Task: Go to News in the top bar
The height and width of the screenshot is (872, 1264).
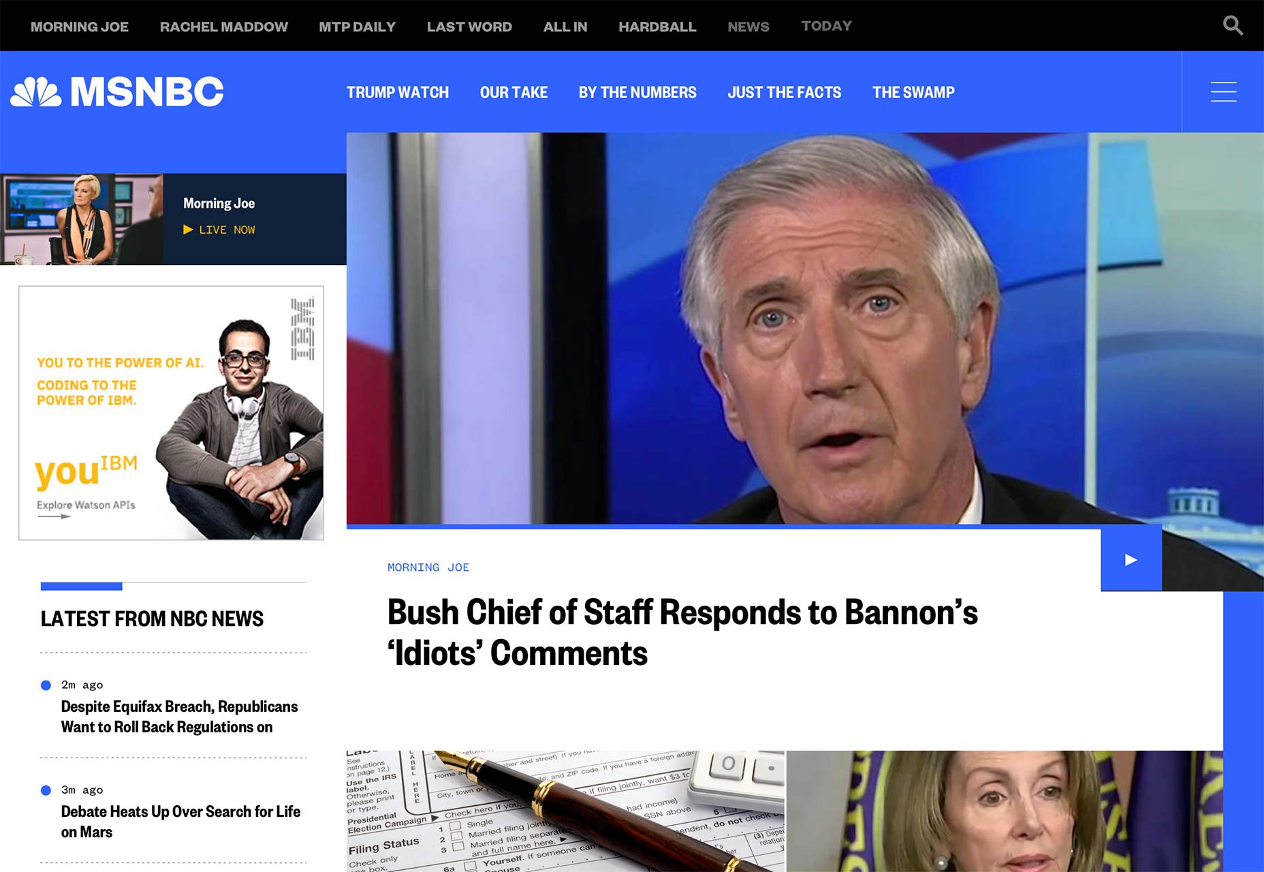Action: (x=748, y=27)
